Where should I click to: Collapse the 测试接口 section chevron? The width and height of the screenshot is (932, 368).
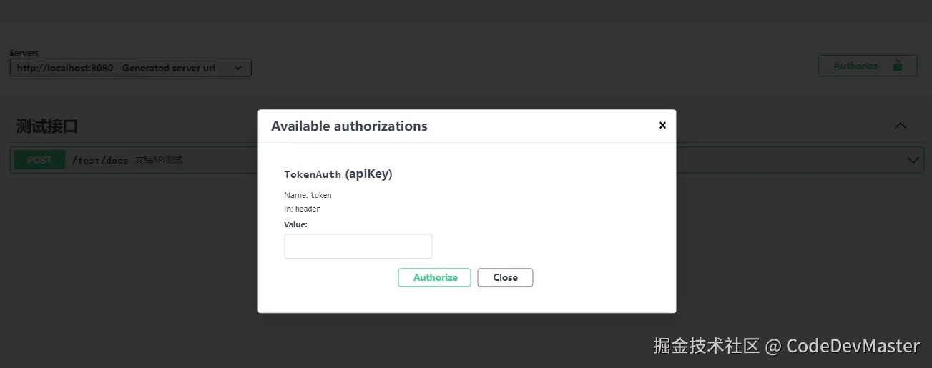pyautogui.click(x=901, y=126)
